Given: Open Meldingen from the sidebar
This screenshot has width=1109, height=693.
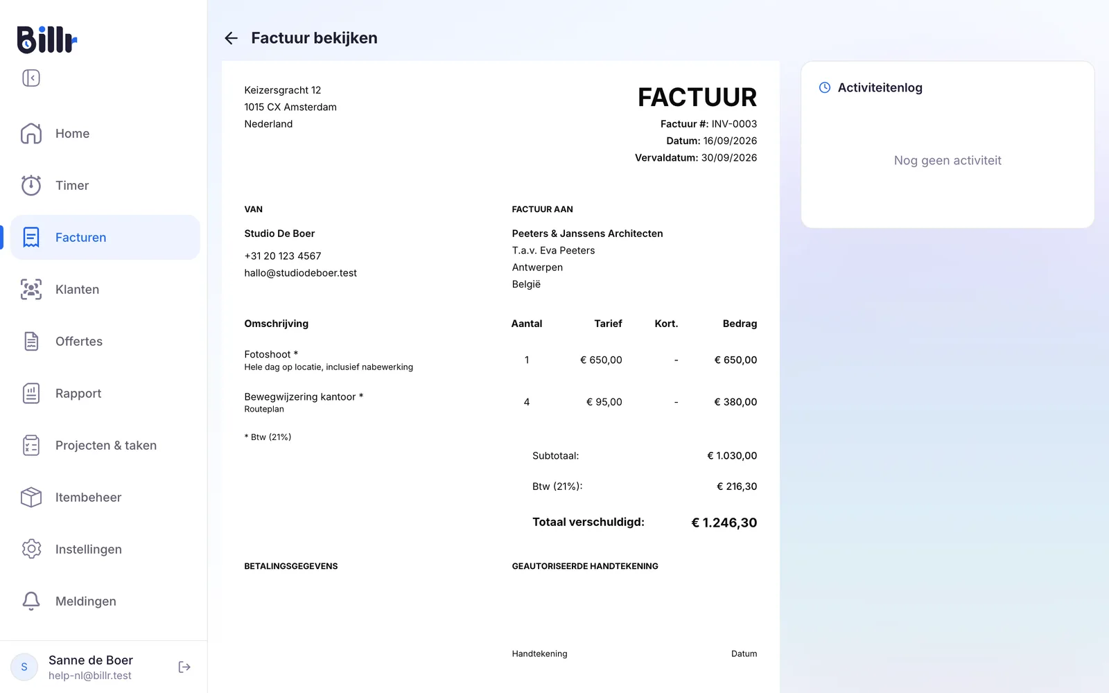Looking at the screenshot, I should coord(105,601).
